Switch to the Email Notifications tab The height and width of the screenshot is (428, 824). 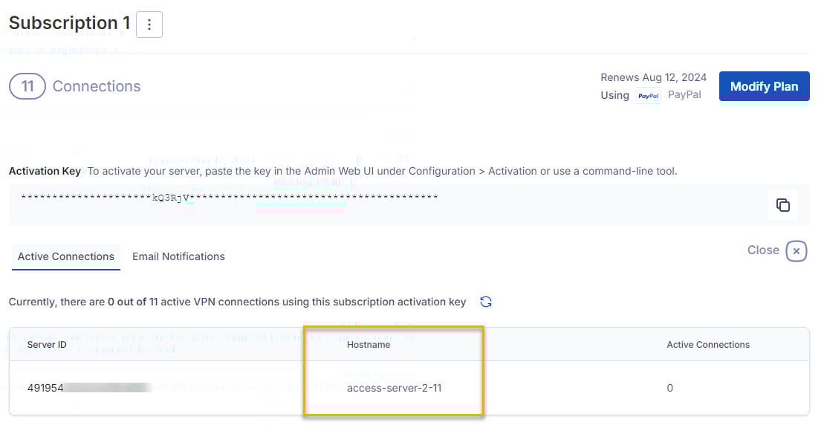(x=178, y=256)
